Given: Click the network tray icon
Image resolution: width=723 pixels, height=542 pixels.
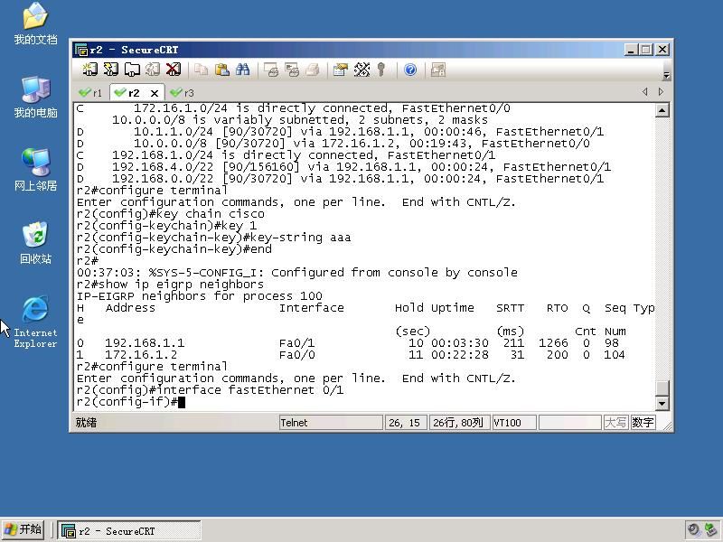Looking at the screenshot, I should (710, 529).
